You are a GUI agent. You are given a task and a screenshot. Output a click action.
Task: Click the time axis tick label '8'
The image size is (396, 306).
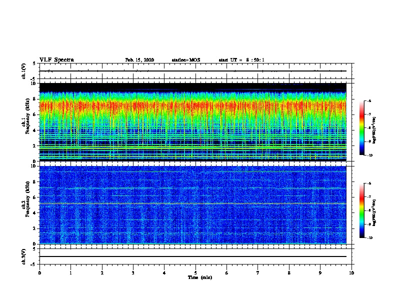pyautogui.click(x=289, y=273)
